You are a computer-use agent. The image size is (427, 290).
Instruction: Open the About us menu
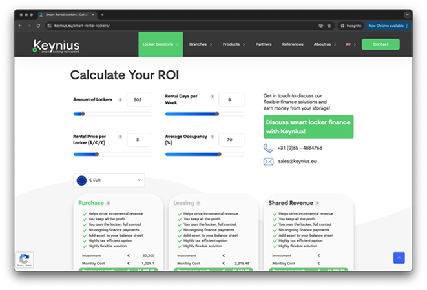pyautogui.click(x=324, y=44)
